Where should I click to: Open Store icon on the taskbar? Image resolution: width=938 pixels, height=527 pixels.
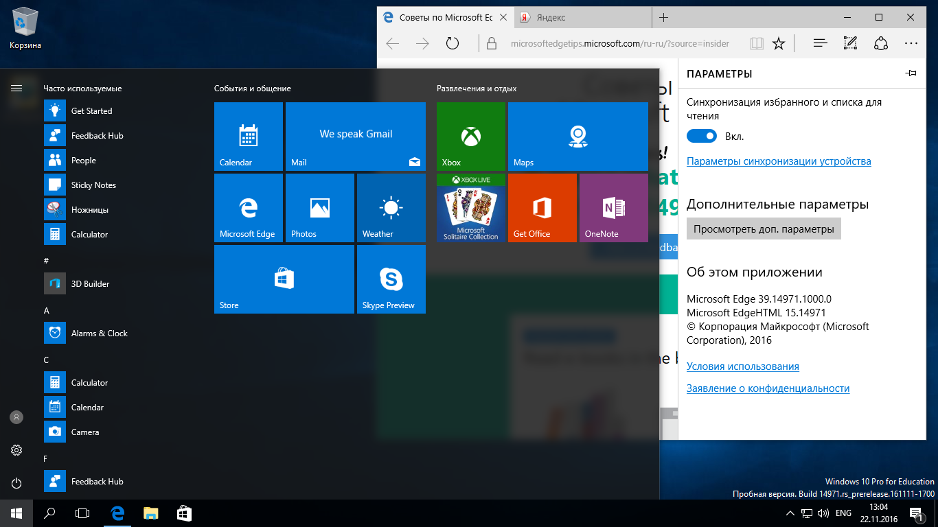click(184, 513)
